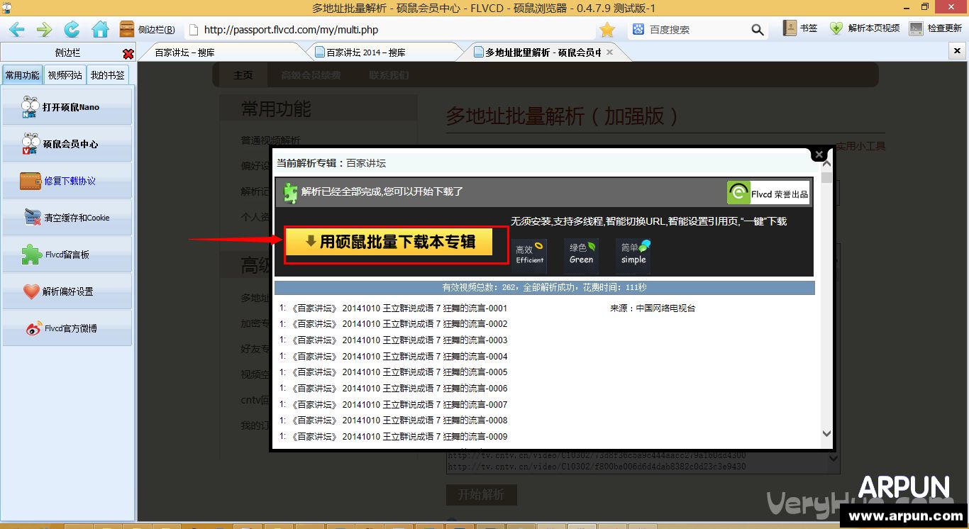Image resolution: width=969 pixels, height=529 pixels.
Task: Switch to 我的书签 sidebar tab
Action: pos(107,75)
